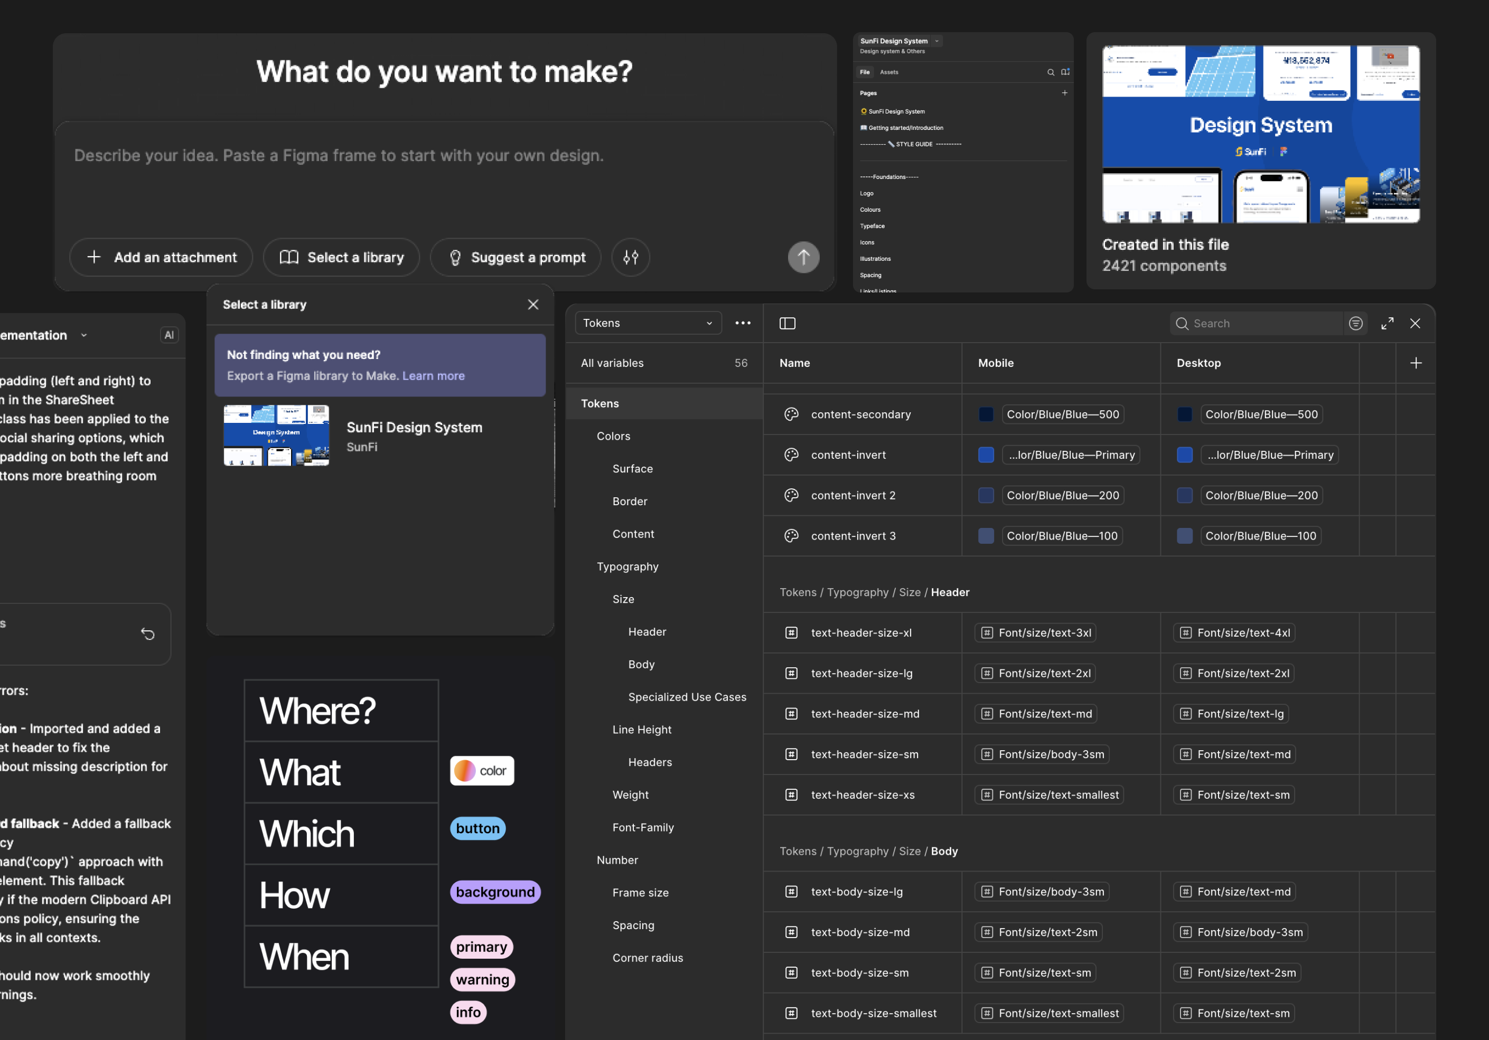
Task: Open the Tokens collection dropdown
Action: (647, 323)
